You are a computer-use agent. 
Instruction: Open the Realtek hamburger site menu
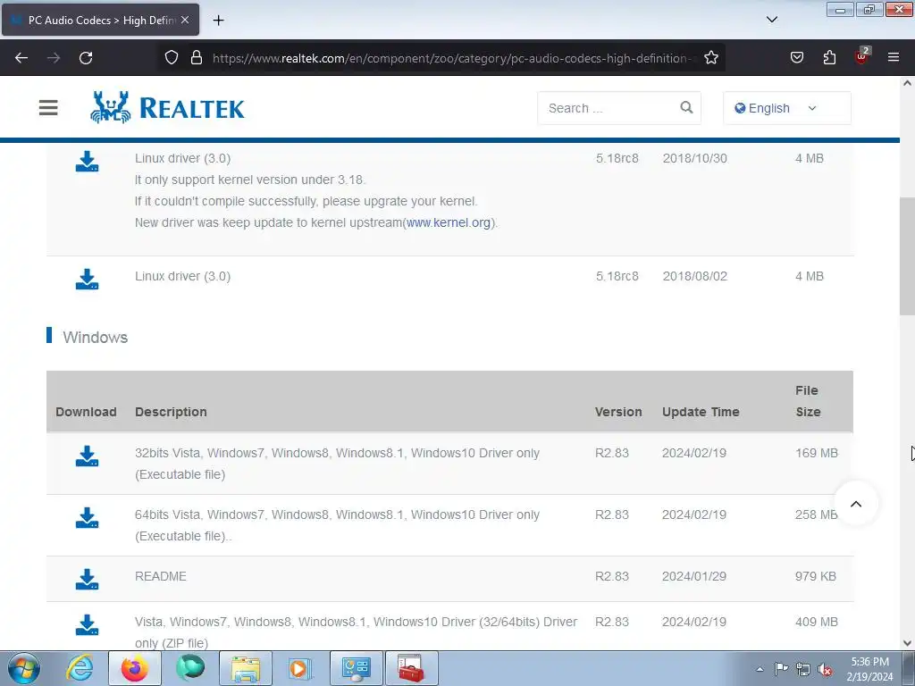pos(48,108)
